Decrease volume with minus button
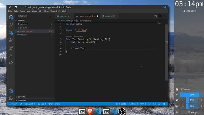The image size is (204, 115). coord(183,100)
